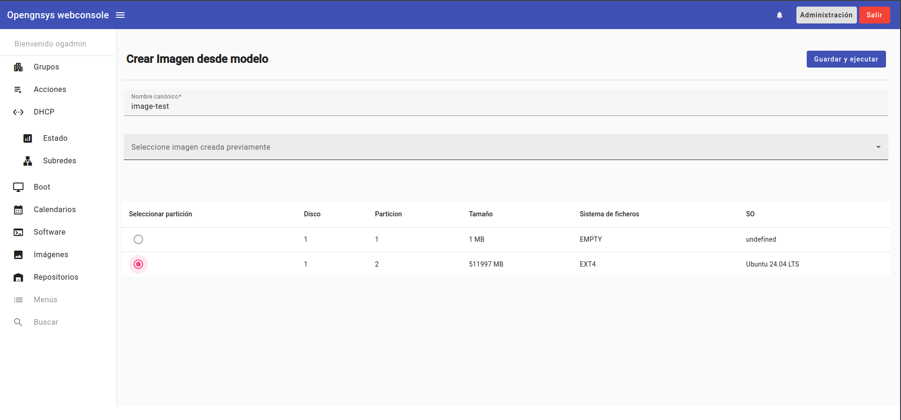901x420 pixels.
Task: Toggle the hamburger sidebar menu icon
Action: pyautogui.click(x=120, y=15)
